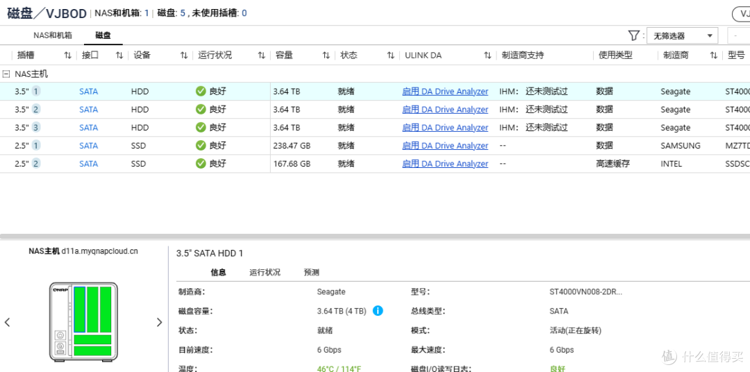The height and width of the screenshot is (372, 750).
Task: Select the upper horizontal SSD bay in NAS image
Action: [92, 340]
